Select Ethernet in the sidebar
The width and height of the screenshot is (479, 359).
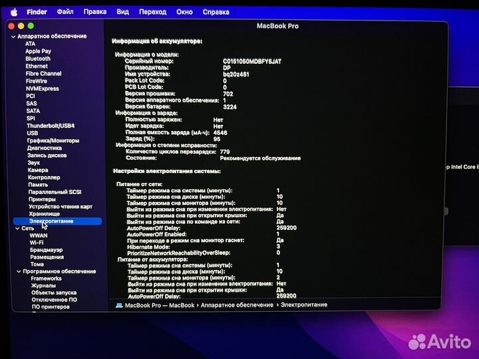click(x=37, y=66)
